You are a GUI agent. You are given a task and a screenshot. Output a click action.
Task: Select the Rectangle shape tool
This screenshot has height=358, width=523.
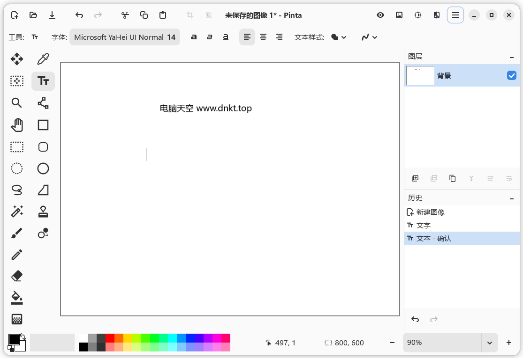(x=43, y=125)
